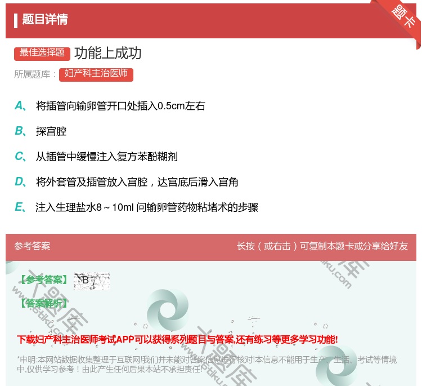
Task: Click the 所属题库 label
Action: click(35, 74)
